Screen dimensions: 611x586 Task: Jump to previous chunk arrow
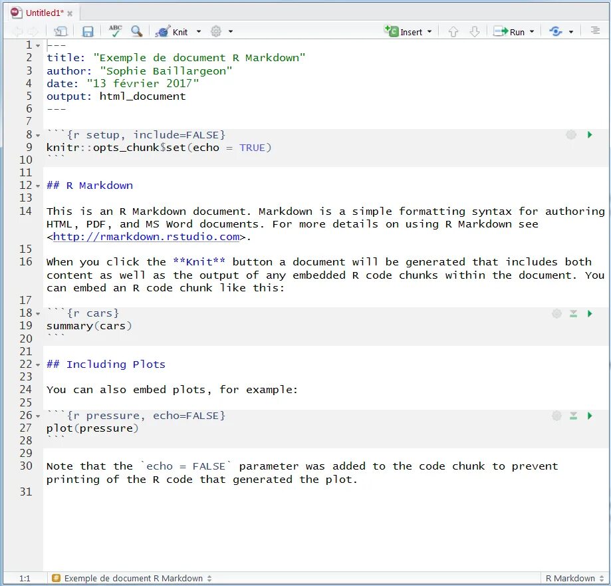[x=453, y=31]
